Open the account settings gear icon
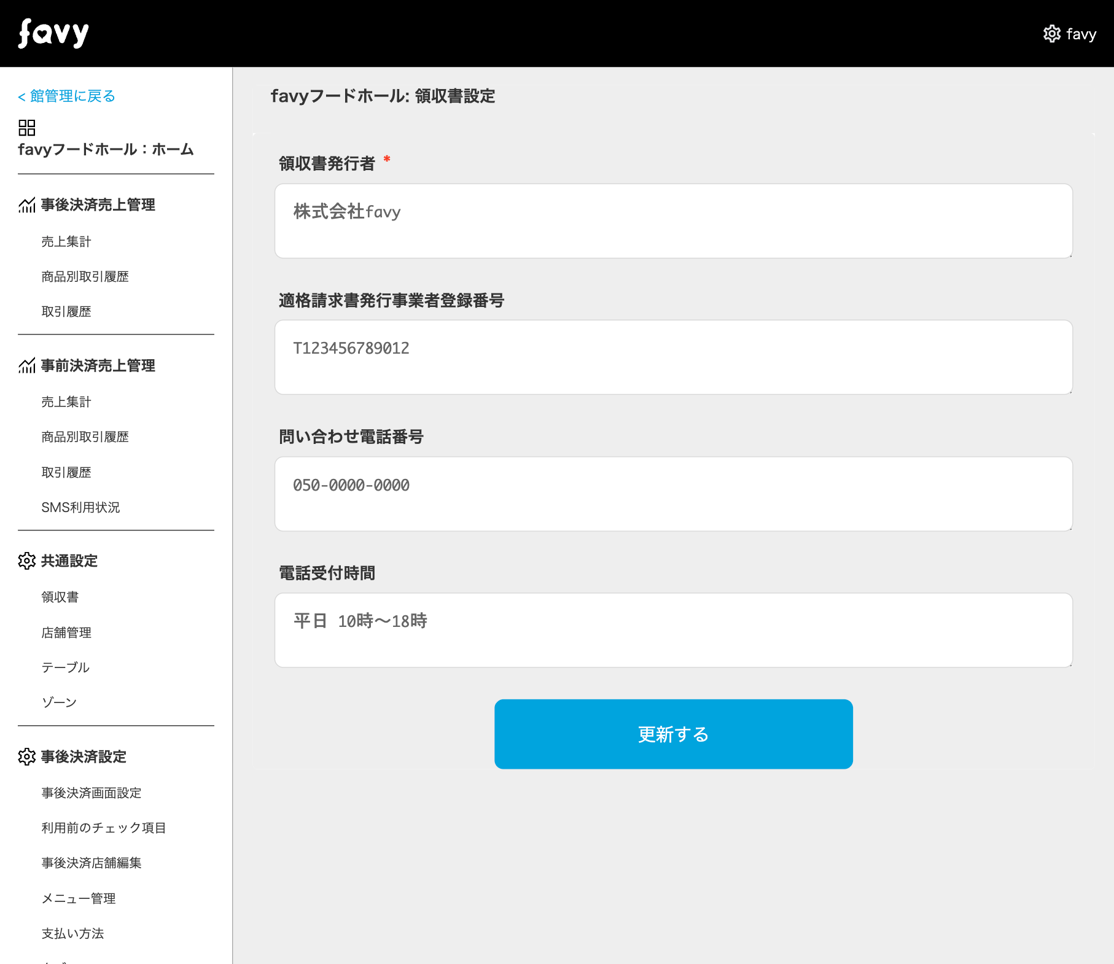The width and height of the screenshot is (1114, 964). point(1052,34)
